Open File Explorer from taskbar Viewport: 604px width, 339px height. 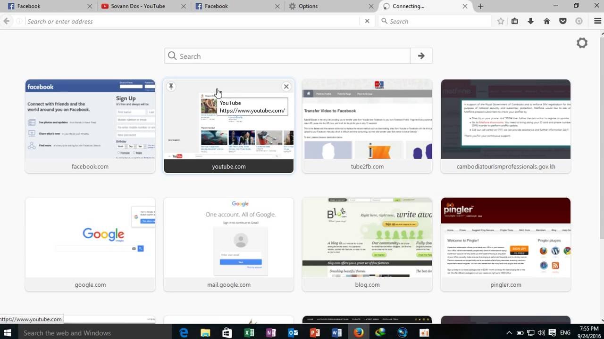205,333
